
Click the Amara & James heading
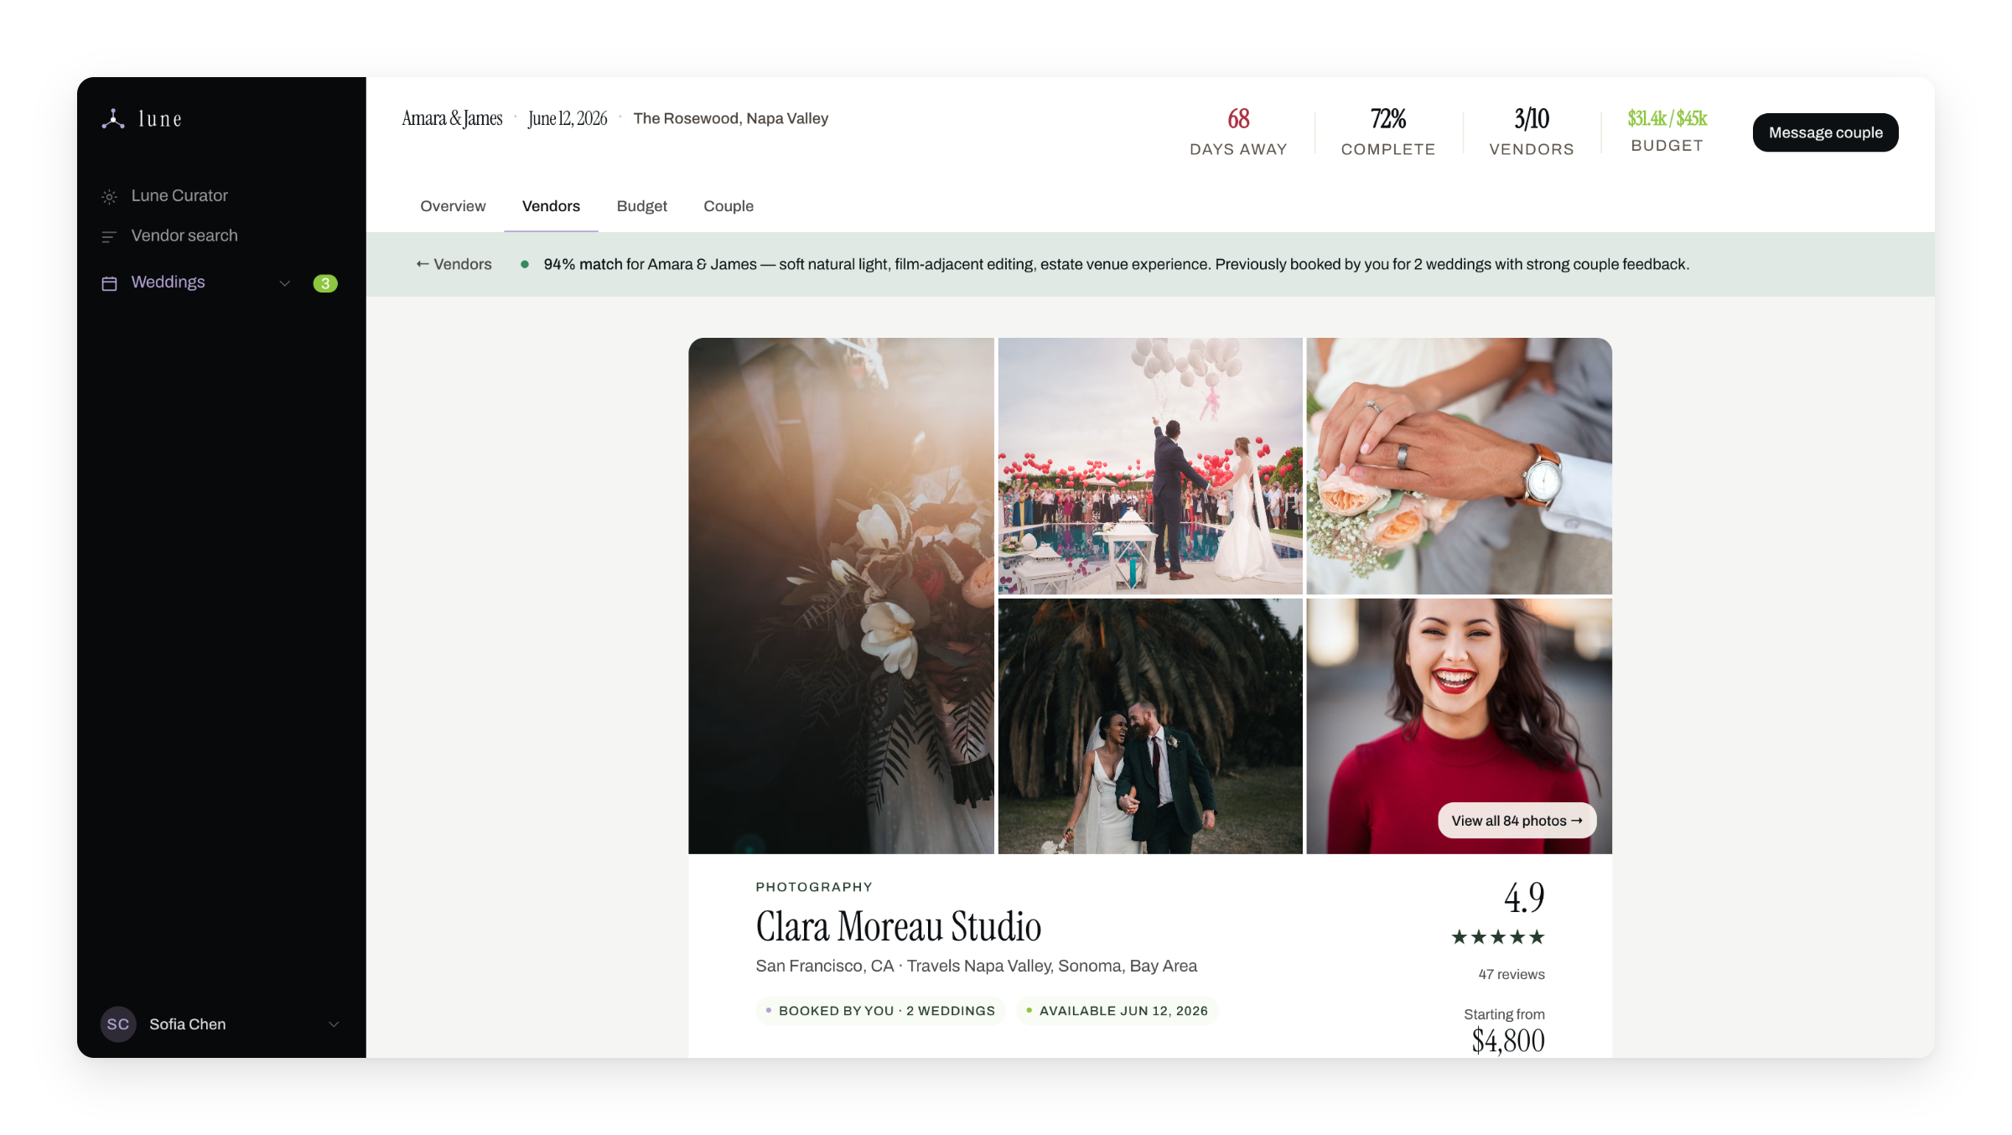click(452, 118)
